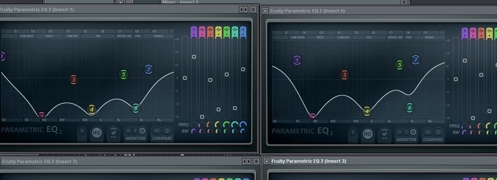Adjust band 2 gain slider in Insert 1 EQ
This screenshot has width=497, height=180.
point(202,117)
